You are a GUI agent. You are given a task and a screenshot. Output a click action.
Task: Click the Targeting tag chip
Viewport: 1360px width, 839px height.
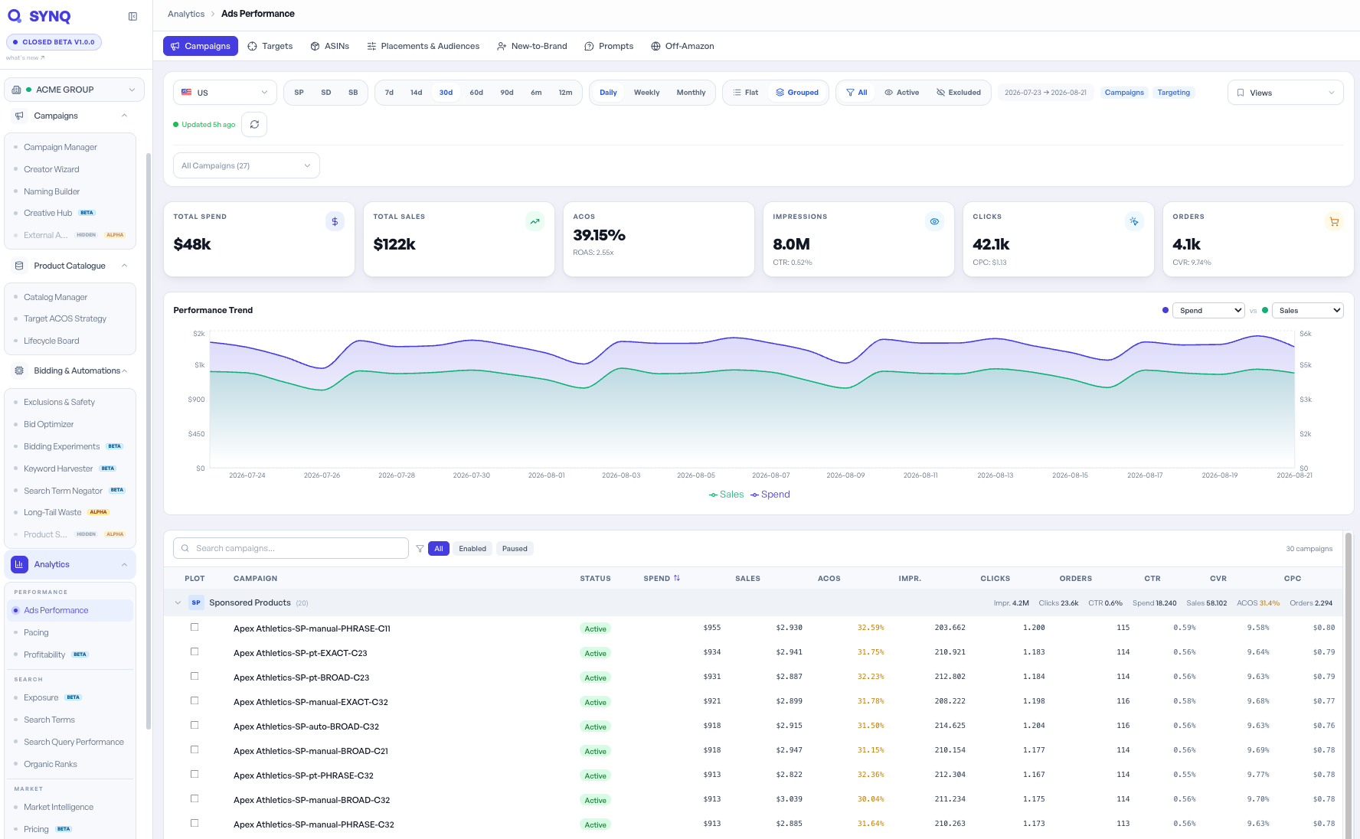[x=1173, y=92]
